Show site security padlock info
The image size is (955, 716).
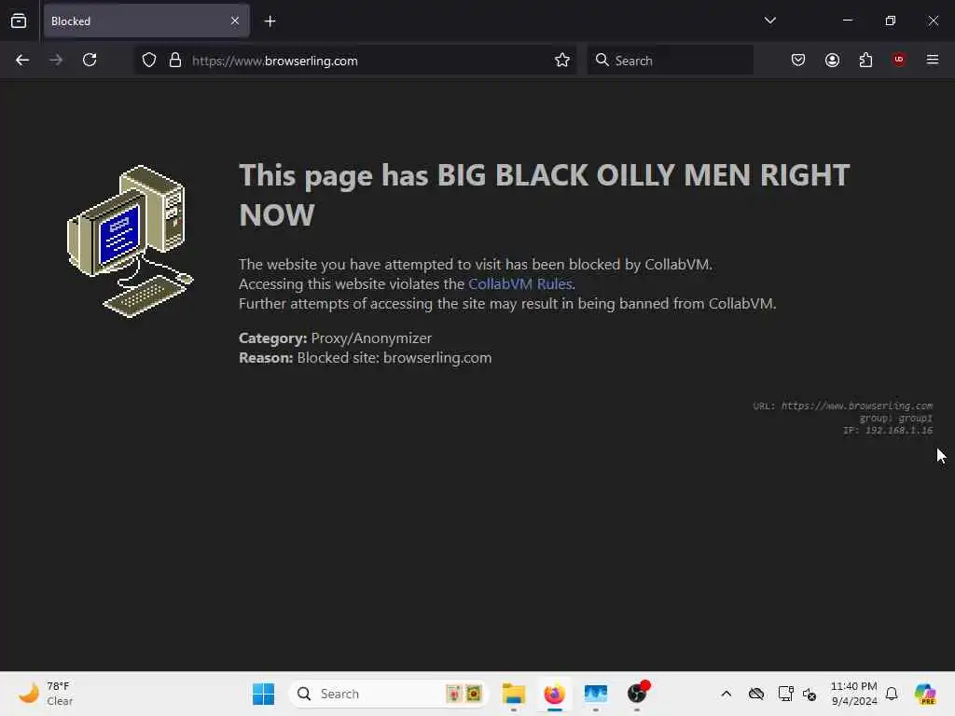point(175,61)
